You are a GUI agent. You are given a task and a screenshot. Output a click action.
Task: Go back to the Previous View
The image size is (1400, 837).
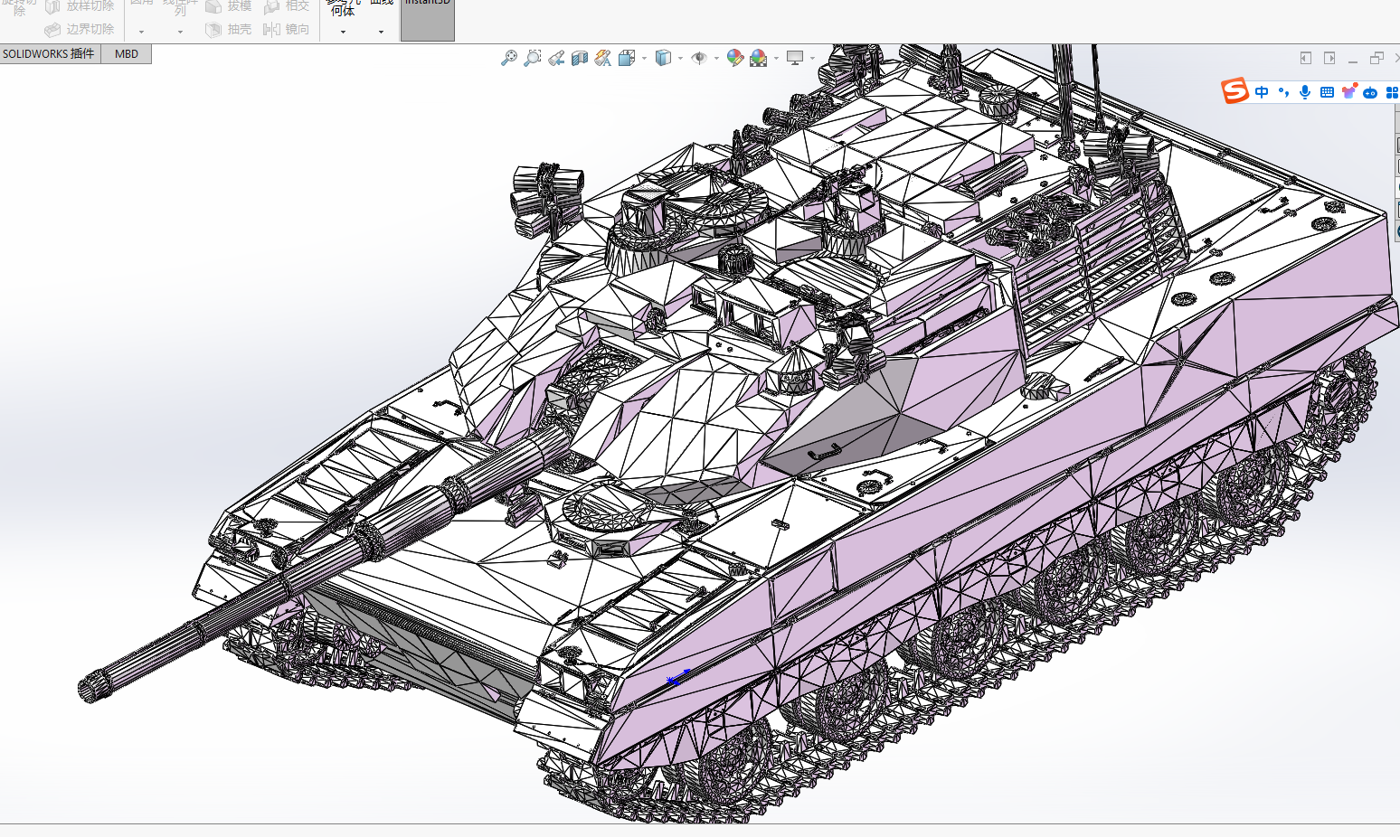[x=556, y=58]
